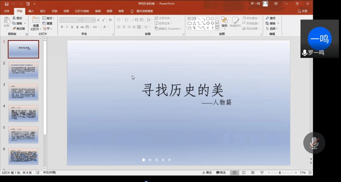This screenshot has width=341, height=182.
Task: Click the 新建幻灯片 (New Slide) icon
Action: point(36,20)
